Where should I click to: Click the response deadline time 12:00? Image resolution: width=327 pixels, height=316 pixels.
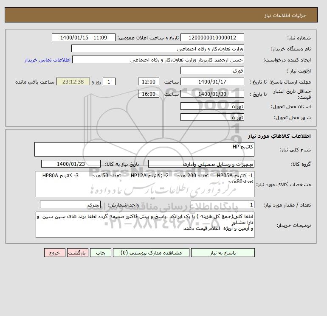click(x=149, y=82)
